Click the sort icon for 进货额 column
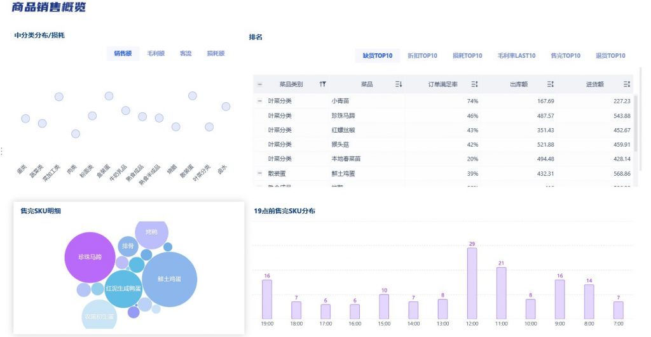The width and height of the screenshot is (651, 337). [626, 84]
